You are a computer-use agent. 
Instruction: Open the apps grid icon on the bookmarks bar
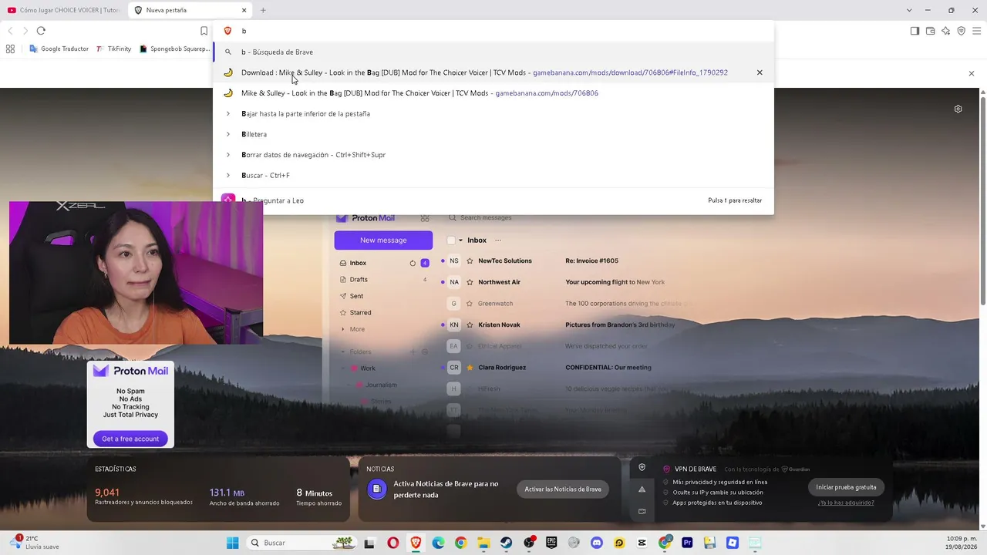pos(10,49)
